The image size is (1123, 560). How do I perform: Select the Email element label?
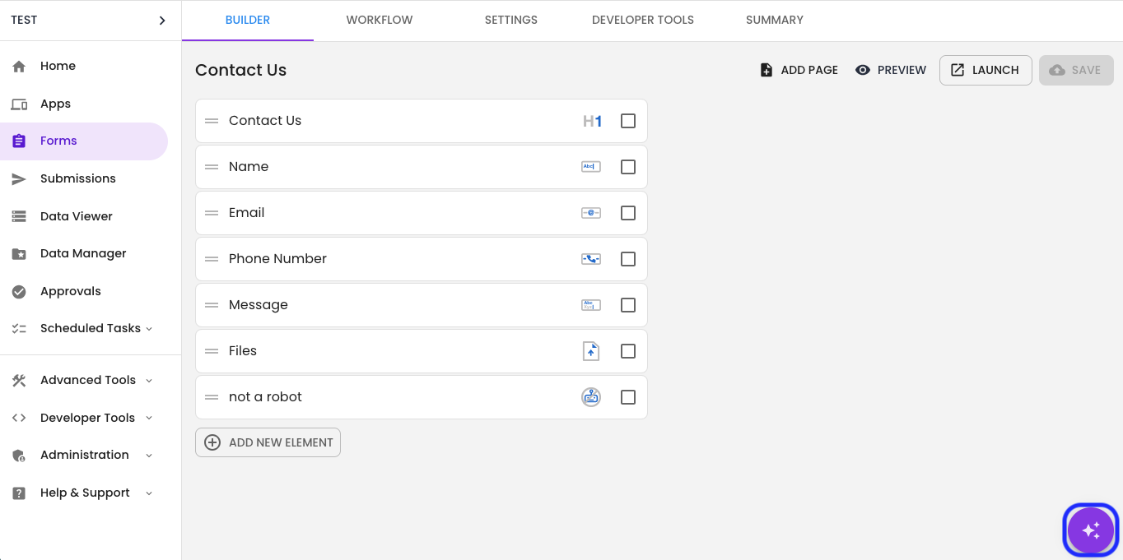click(247, 213)
